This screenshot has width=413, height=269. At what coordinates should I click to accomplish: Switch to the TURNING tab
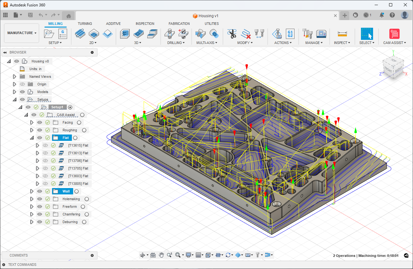[x=85, y=24]
